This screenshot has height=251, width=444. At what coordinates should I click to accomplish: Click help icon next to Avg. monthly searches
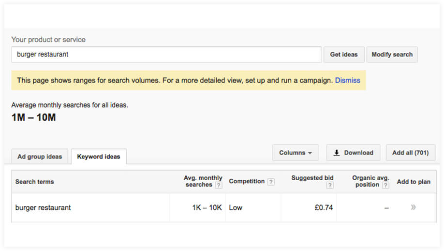coord(218,185)
